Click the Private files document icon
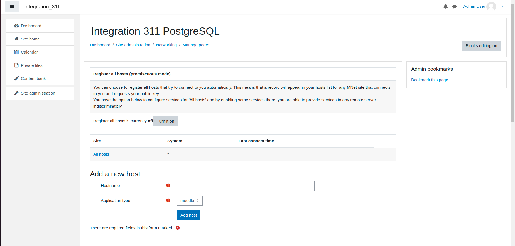 click(16, 65)
